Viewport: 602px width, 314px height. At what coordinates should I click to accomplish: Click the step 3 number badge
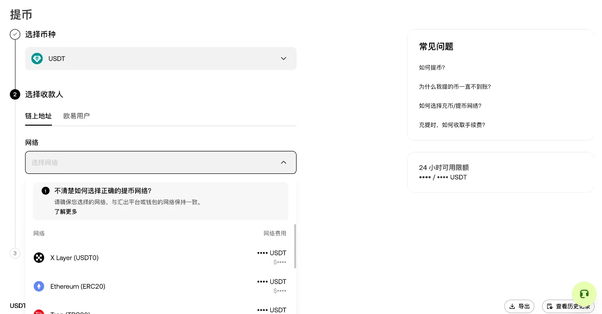pyautogui.click(x=15, y=253)
